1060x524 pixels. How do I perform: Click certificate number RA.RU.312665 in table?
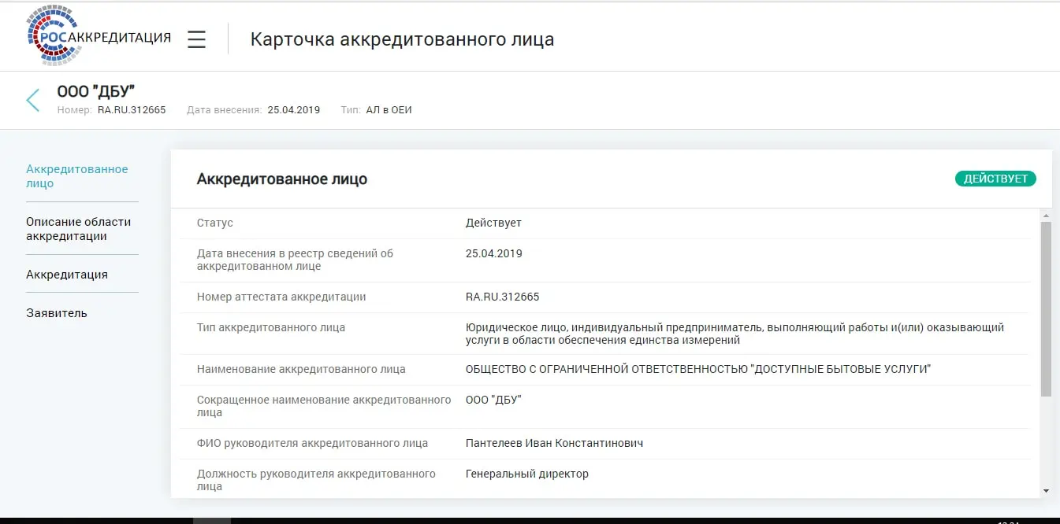(x=503, y=297)
